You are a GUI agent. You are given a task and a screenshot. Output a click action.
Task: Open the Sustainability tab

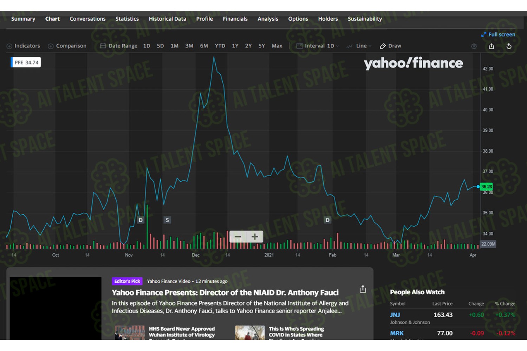click(365, 19)
